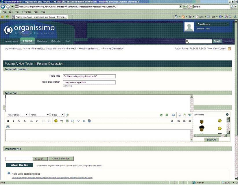
Task: Open the editor help icon
Action: tap(174, 115)
